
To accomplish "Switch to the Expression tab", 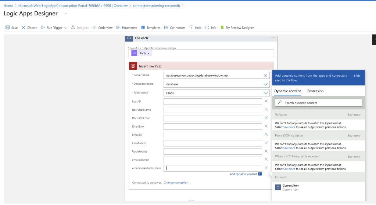I will 315,91.
